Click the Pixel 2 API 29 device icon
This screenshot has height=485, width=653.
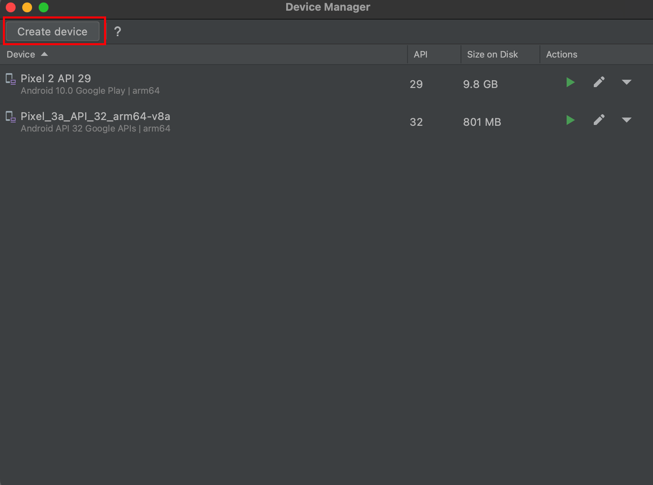coord(11,79)
